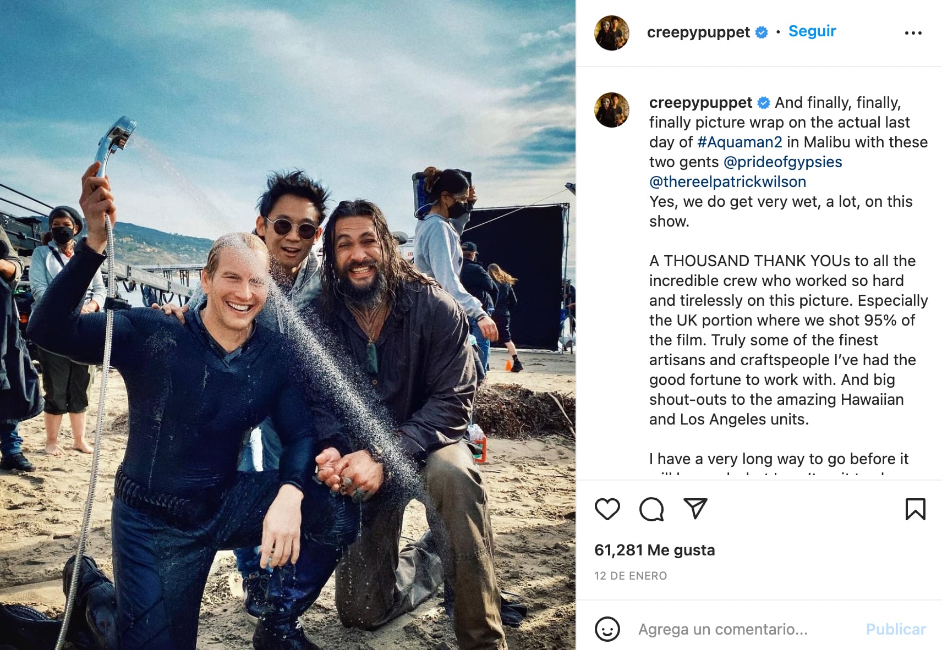Open comments with the speech bubble icon
The image size is (942, 650).
(651, 509)
